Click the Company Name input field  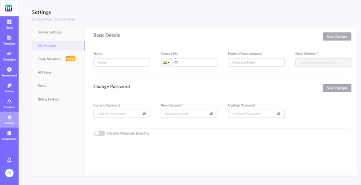click(x=256, y=63)
